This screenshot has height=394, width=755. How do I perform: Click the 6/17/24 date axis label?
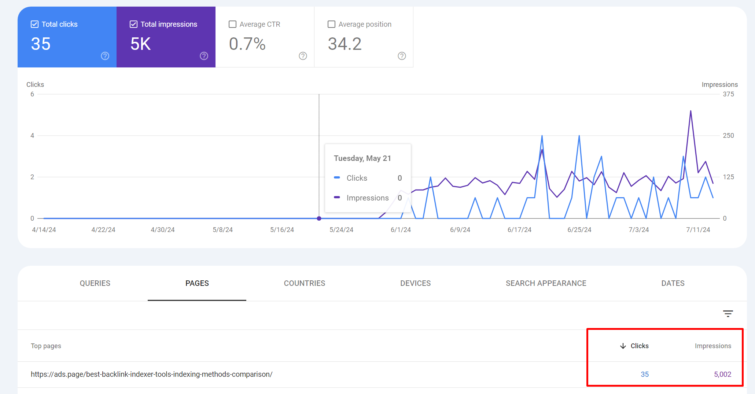pos(519,230)
